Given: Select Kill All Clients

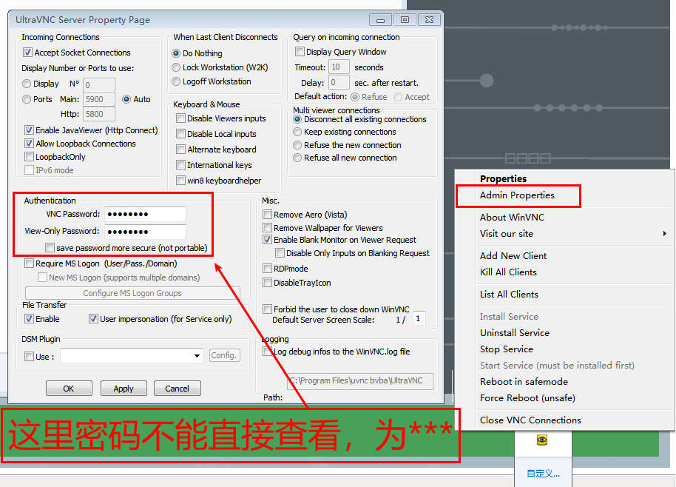Looking at the screenshot, I should point(508,272).
